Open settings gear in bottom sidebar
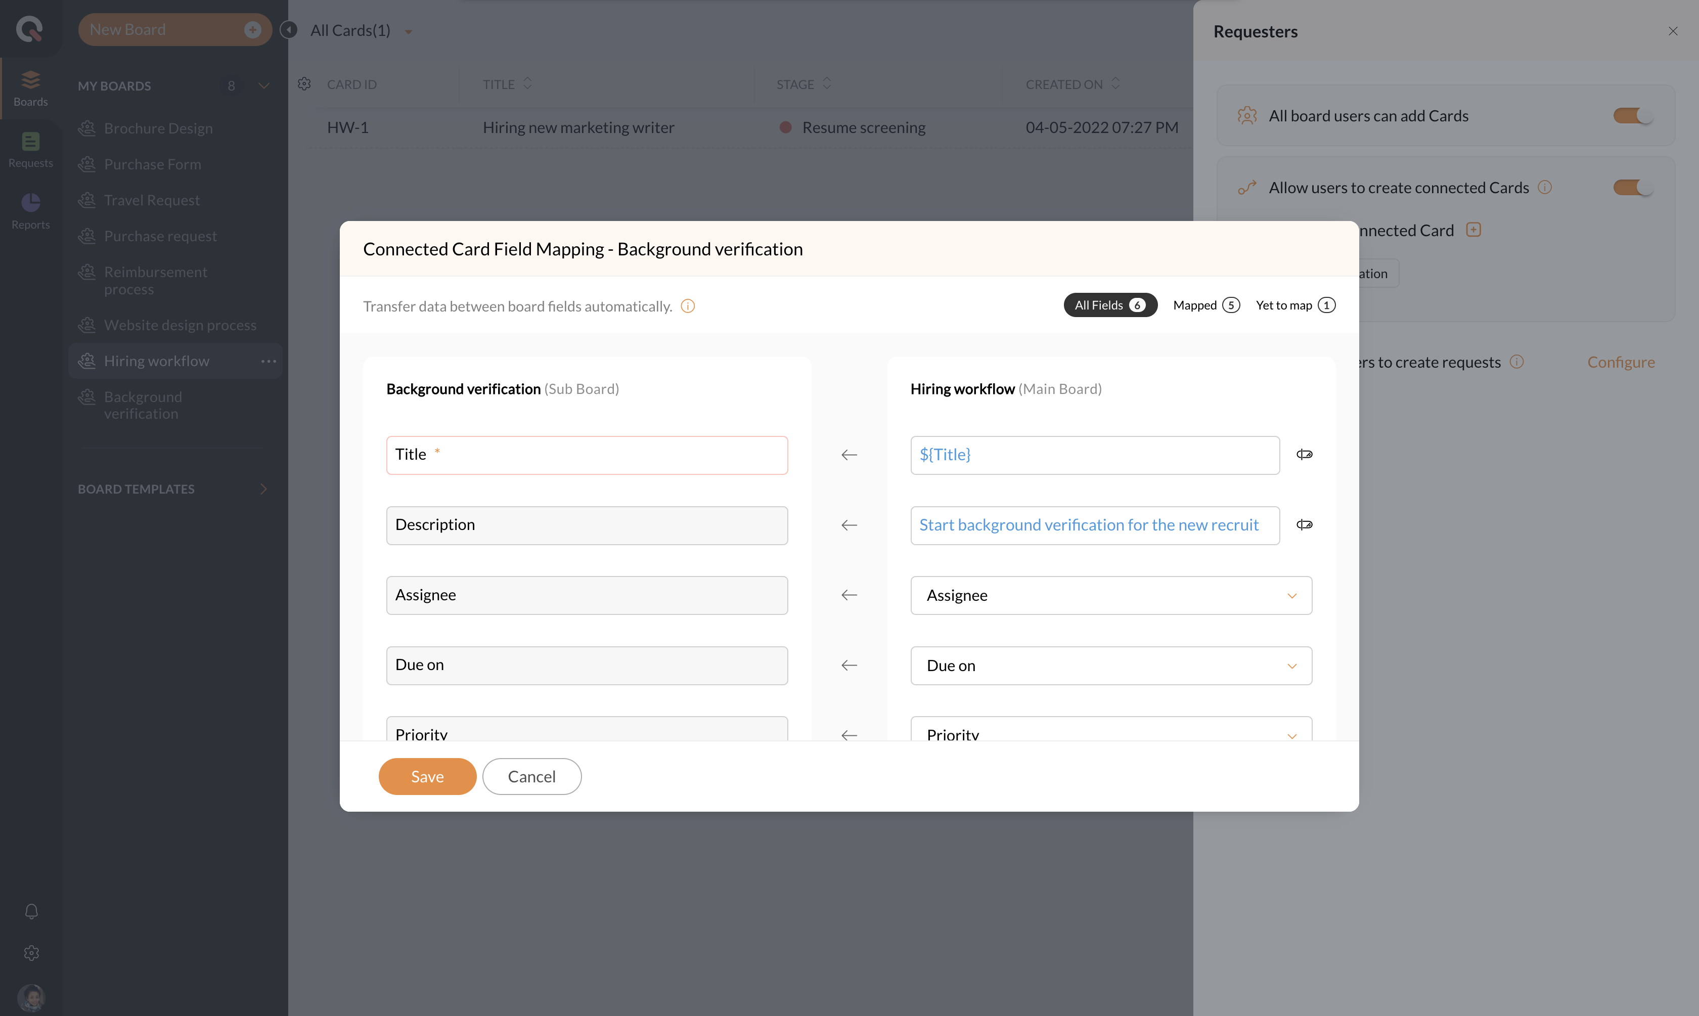The image size is (1699, 1016). (x=31, y=953)
